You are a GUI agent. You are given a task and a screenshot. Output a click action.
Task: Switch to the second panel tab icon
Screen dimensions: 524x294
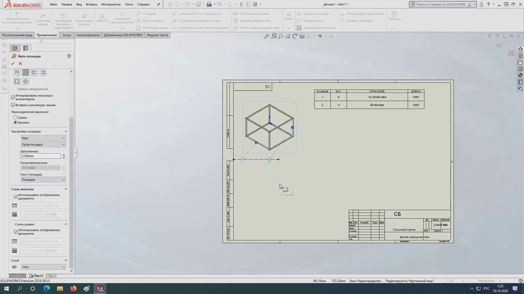[25, 48]
